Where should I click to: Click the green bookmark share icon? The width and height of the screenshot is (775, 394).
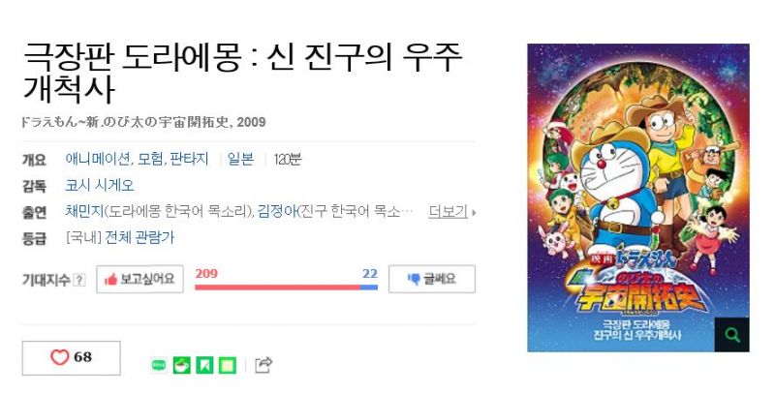[x=204, y=365]
